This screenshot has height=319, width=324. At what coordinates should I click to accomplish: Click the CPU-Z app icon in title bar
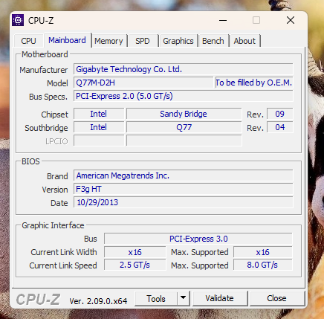pyautogui.click(x=18, y=20)
